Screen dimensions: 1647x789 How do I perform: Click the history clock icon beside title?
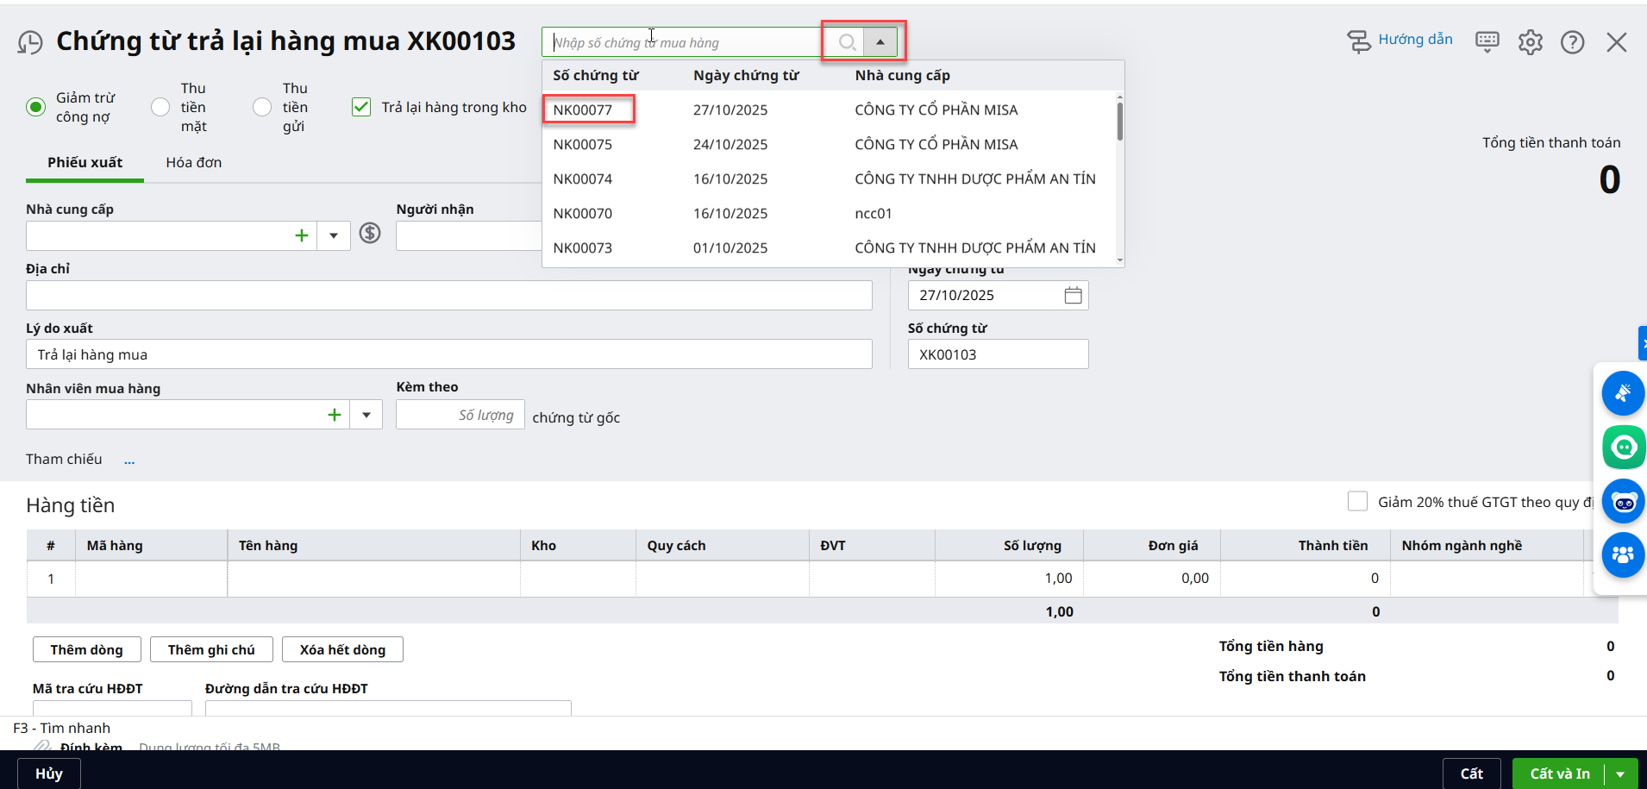click(x=30, y=42)
